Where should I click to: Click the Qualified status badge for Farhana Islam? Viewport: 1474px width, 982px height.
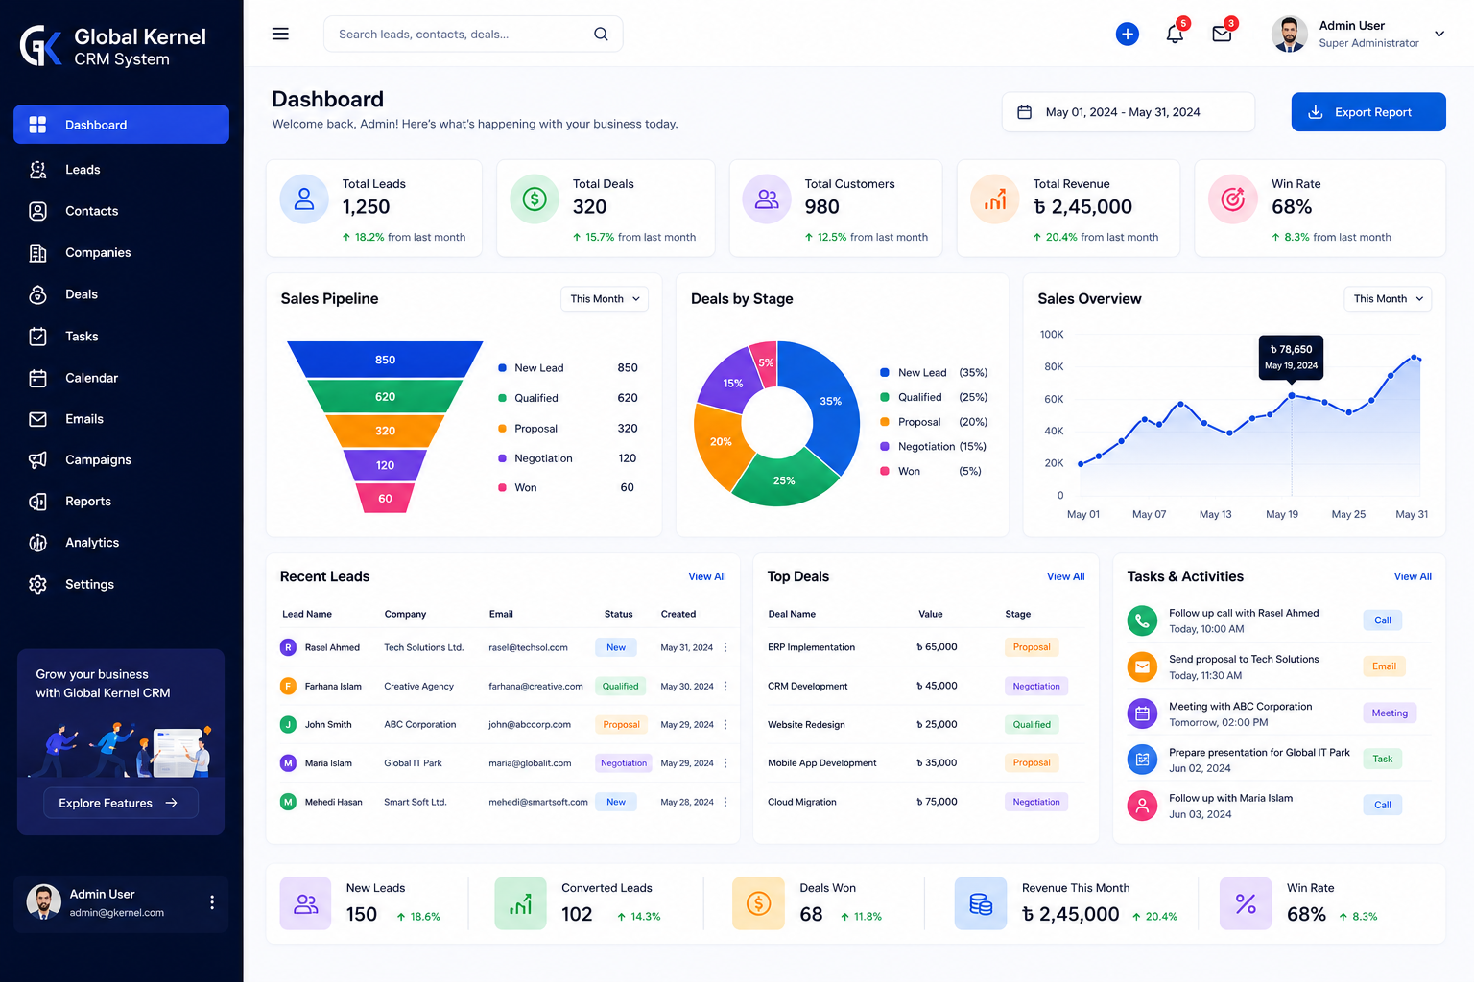620,686
